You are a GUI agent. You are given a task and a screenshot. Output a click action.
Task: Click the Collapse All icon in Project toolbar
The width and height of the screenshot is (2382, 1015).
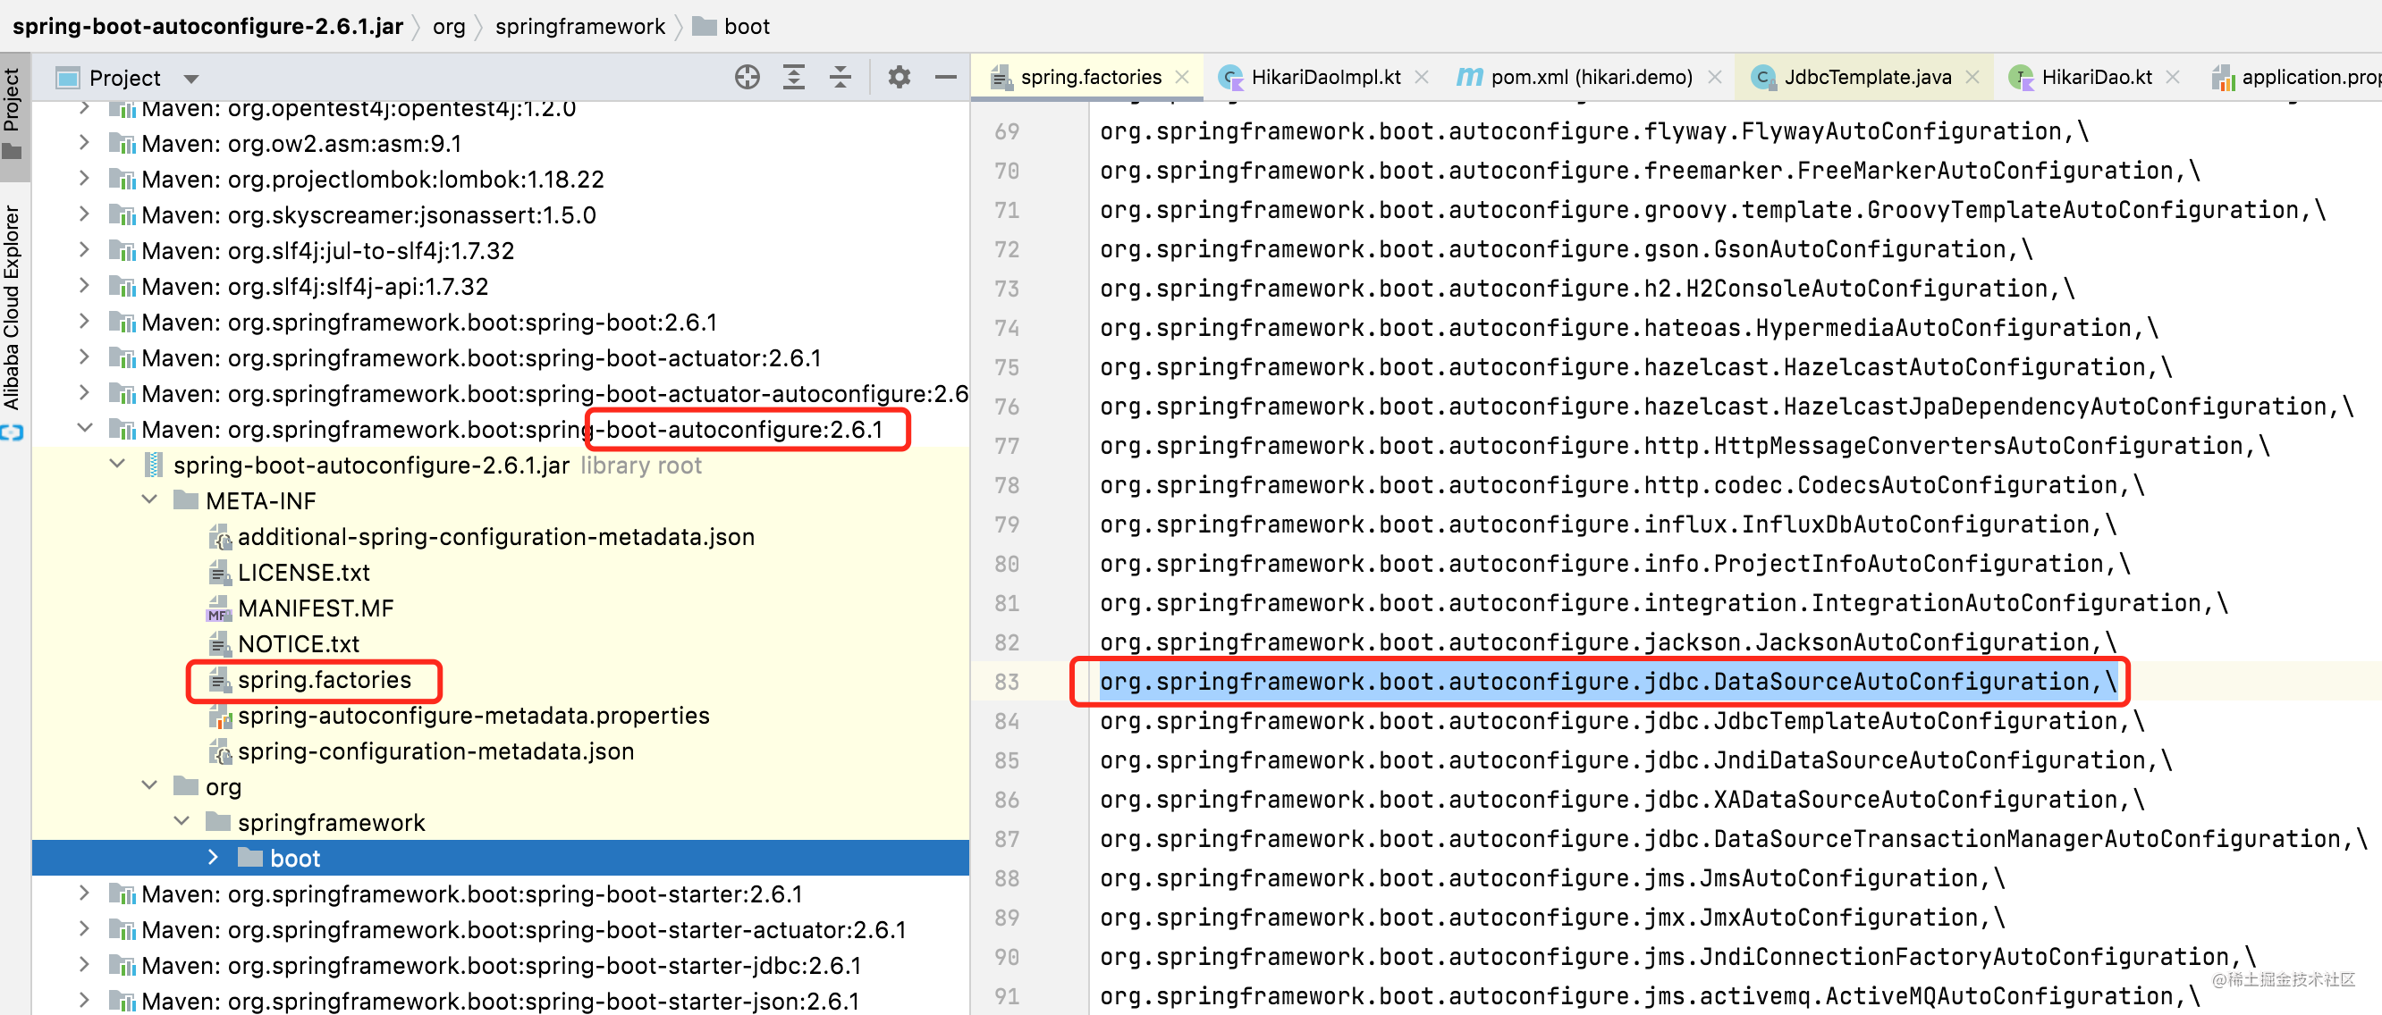coord(840,77)
